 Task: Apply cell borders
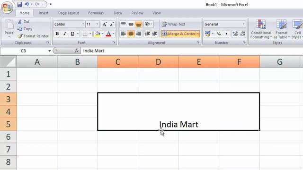[x=85, y=34]
